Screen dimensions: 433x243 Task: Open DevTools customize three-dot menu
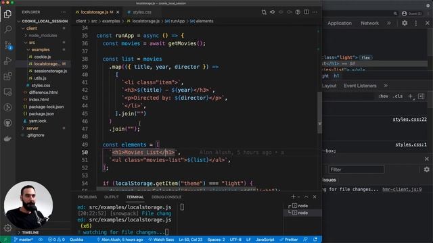pyautogui.click(x=416, y=23)
